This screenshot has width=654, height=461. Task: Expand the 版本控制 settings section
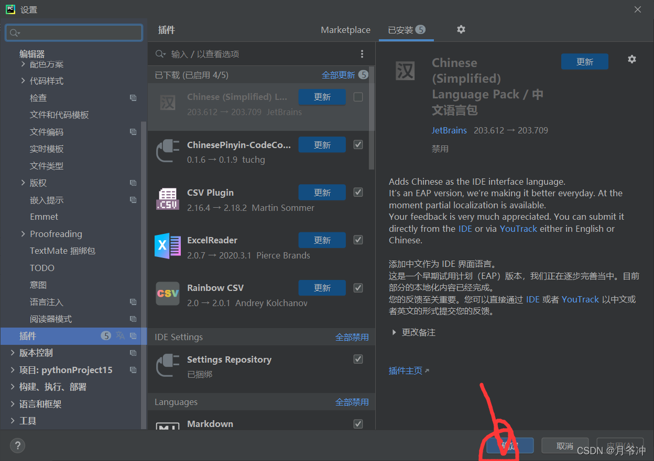(13, 353)
